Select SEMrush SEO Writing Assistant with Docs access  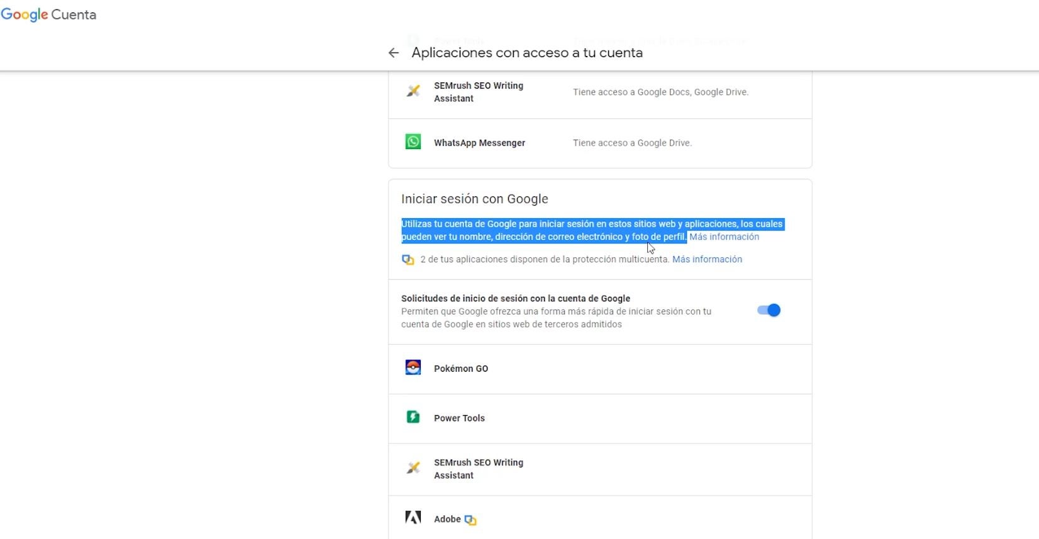click(x=600, y=94)
